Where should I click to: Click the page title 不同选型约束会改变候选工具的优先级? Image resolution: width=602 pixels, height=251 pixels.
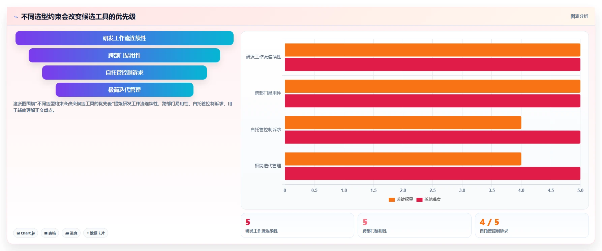[x=78, y=17]
